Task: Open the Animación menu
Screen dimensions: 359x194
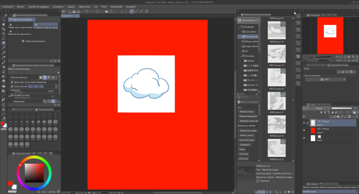Action: point(58,7)
